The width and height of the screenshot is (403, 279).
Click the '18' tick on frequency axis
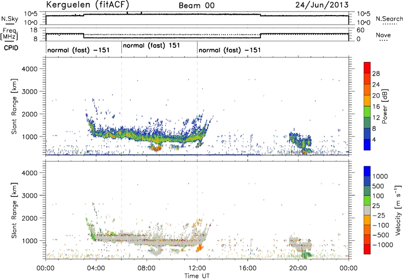(x=34, y=30)
